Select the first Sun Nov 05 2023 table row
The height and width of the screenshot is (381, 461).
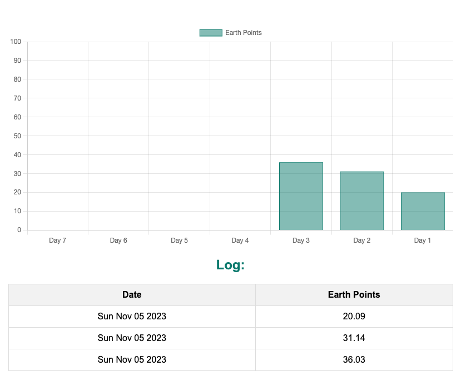[132, 316]
